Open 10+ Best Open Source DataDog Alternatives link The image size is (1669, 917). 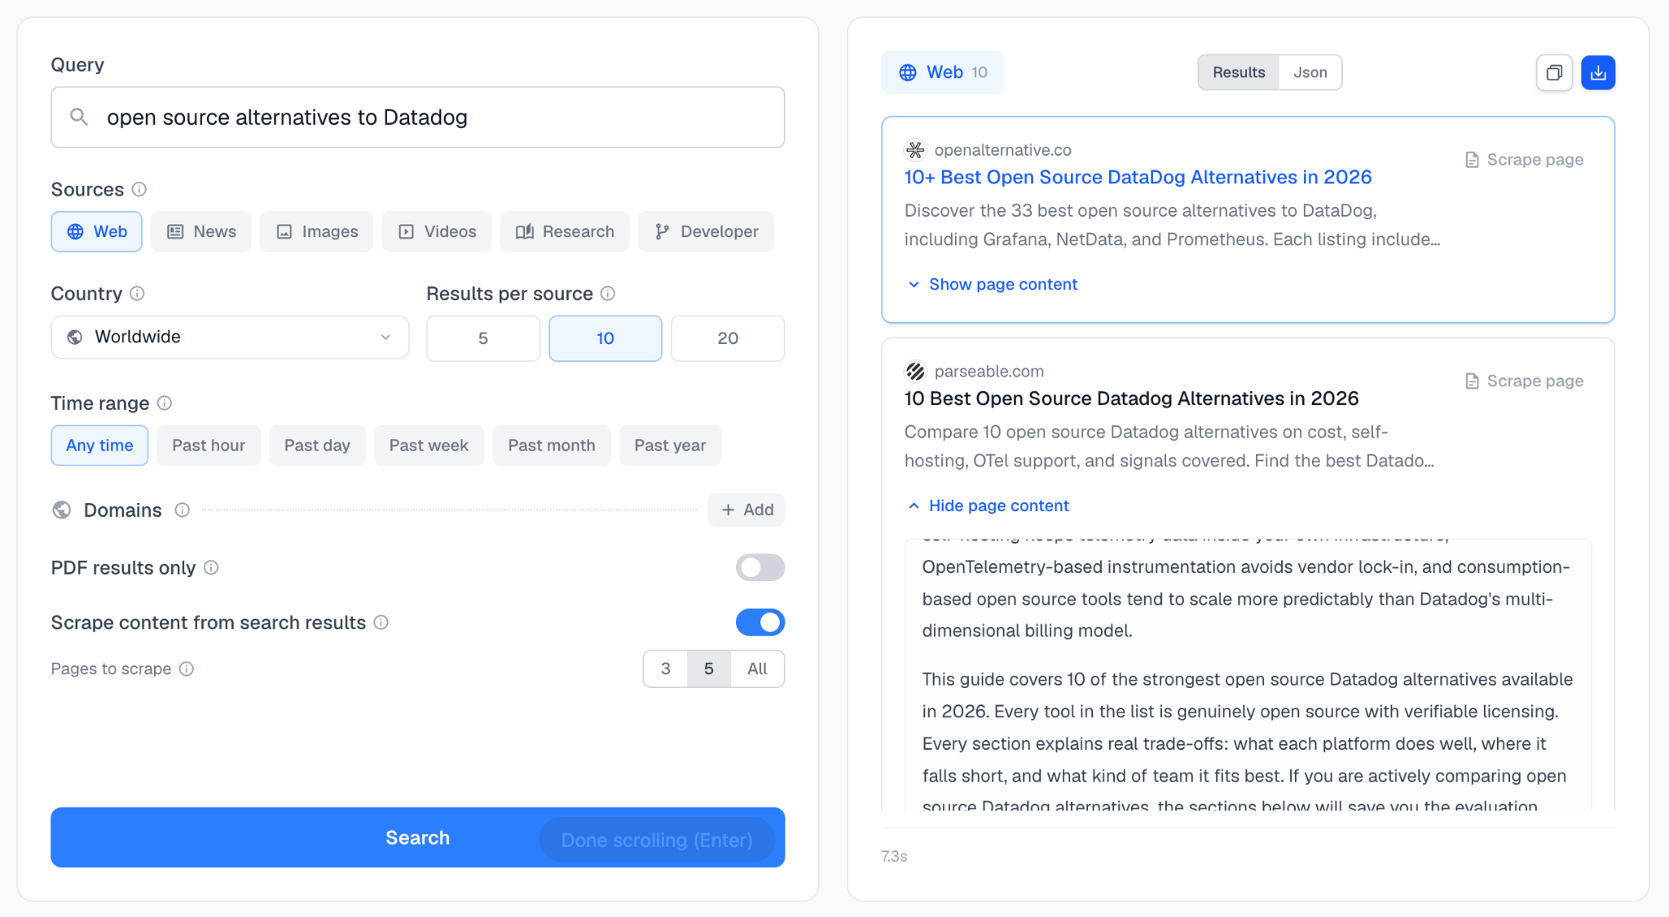[x=1138, y=177]
